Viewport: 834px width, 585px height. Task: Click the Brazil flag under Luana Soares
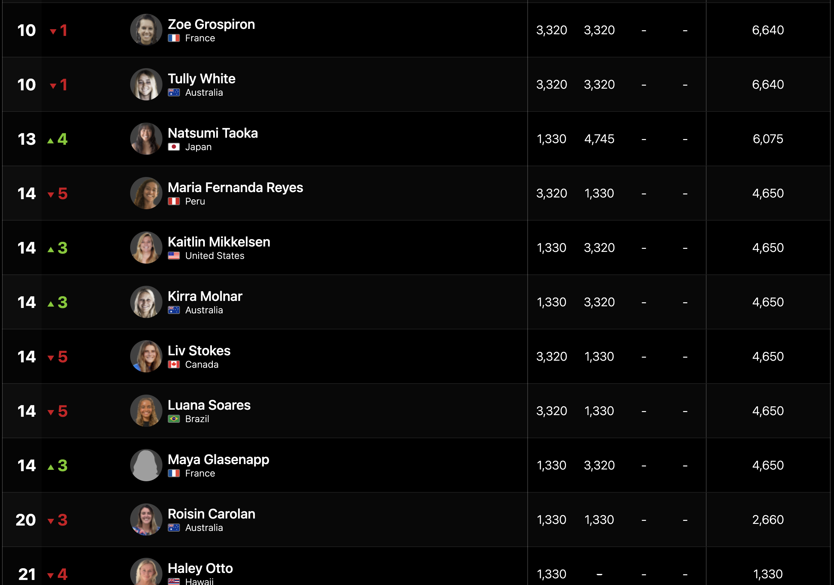(x=174, y=419)
